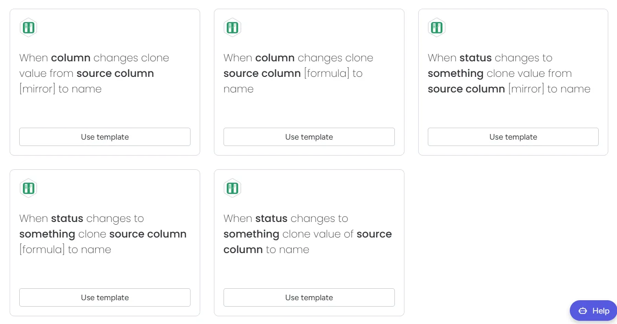Click the board icon on the bottom-left template card
Viewport: 617px width, 324px height.
point(28,188)
